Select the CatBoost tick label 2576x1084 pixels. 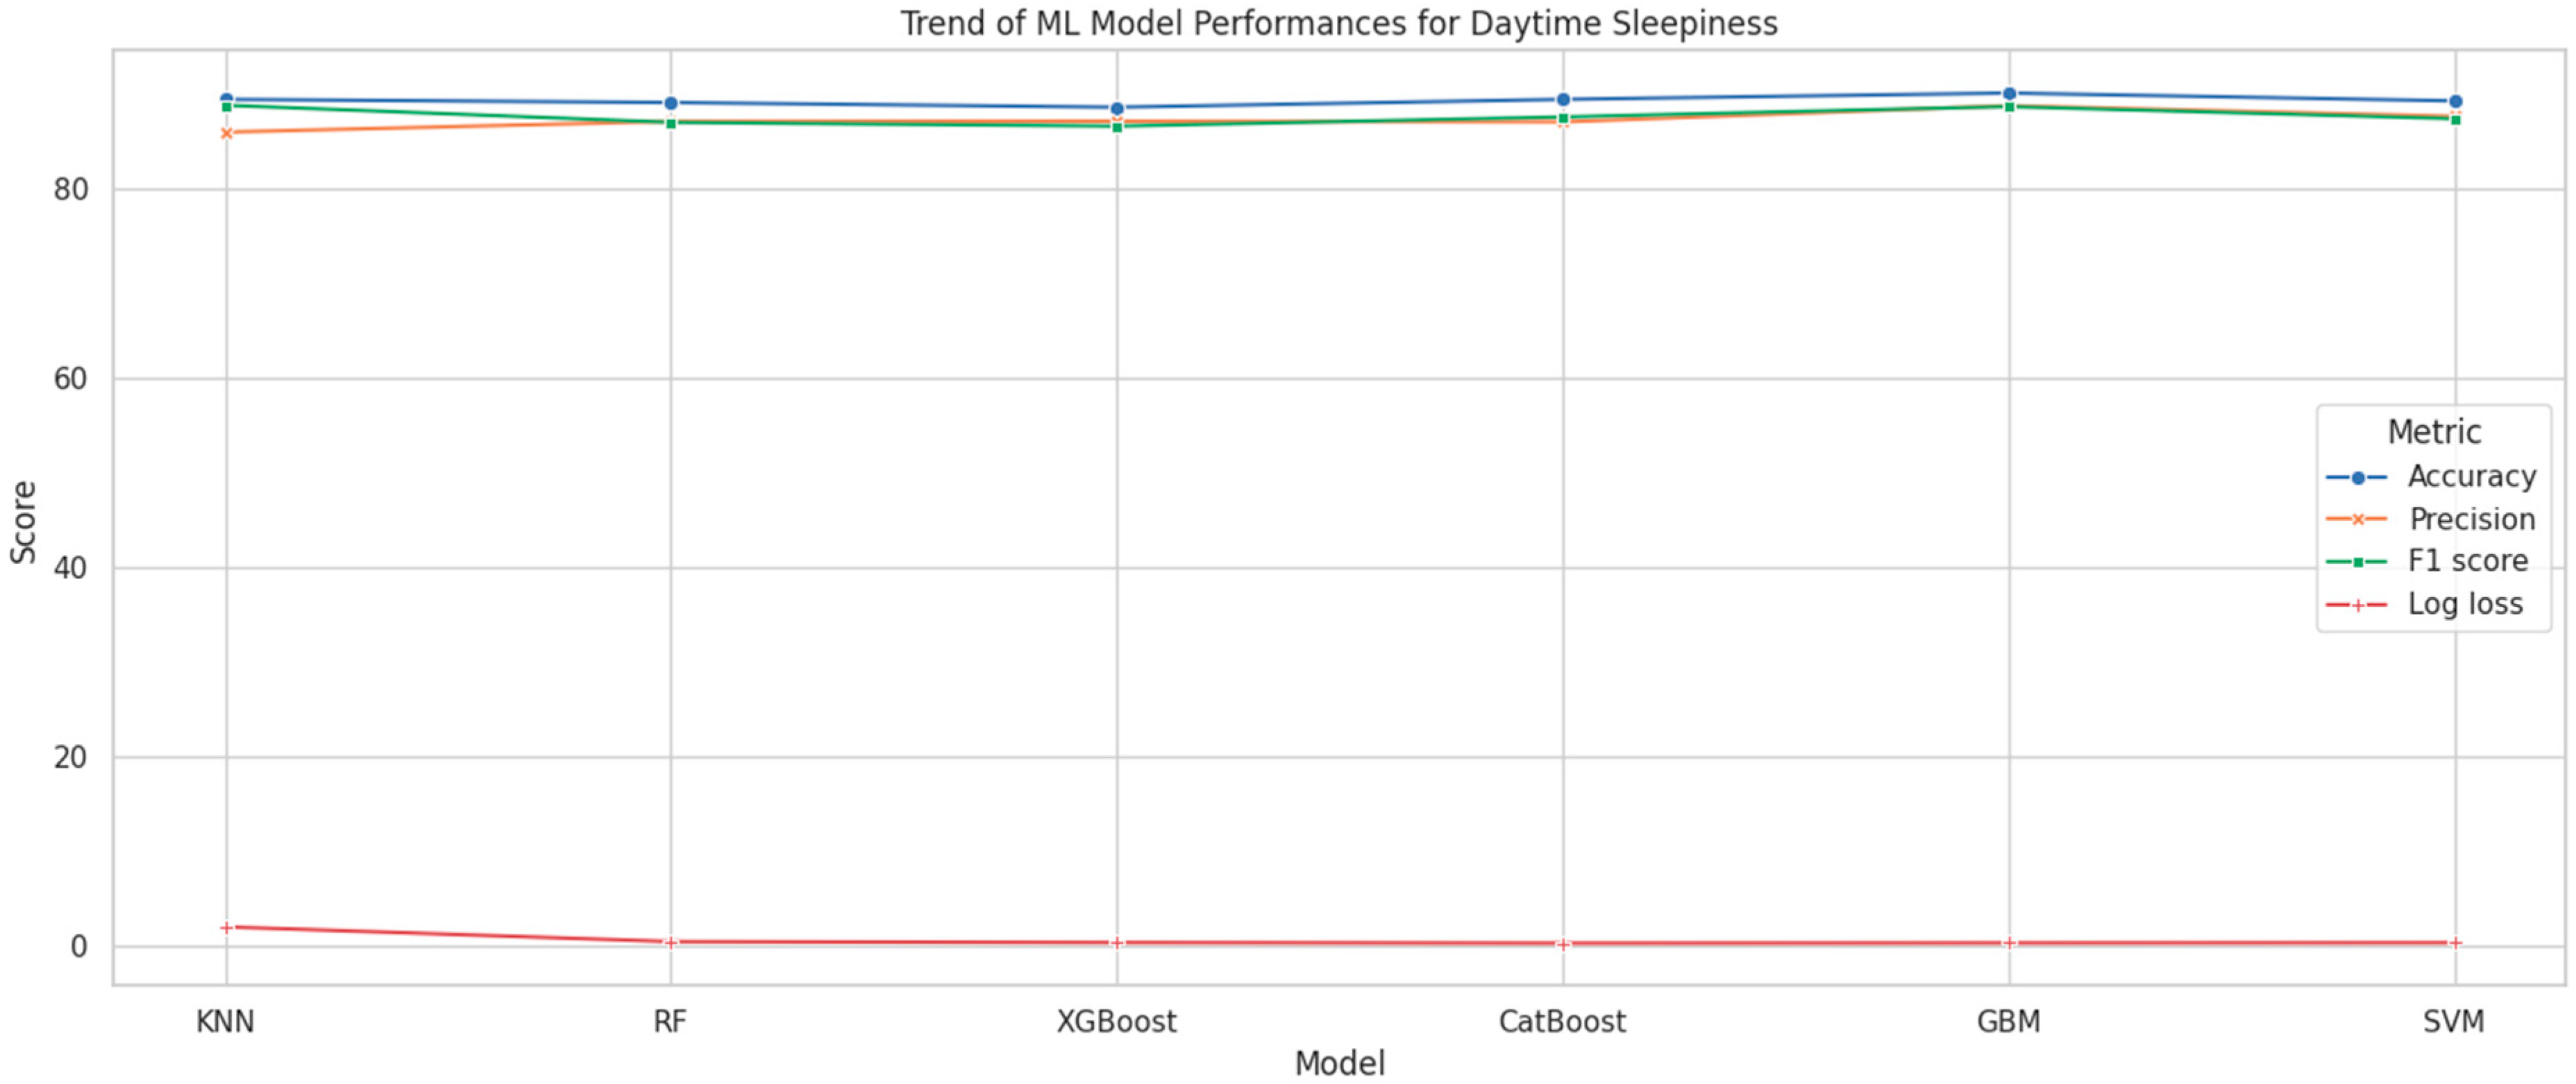(1562, 1021)
